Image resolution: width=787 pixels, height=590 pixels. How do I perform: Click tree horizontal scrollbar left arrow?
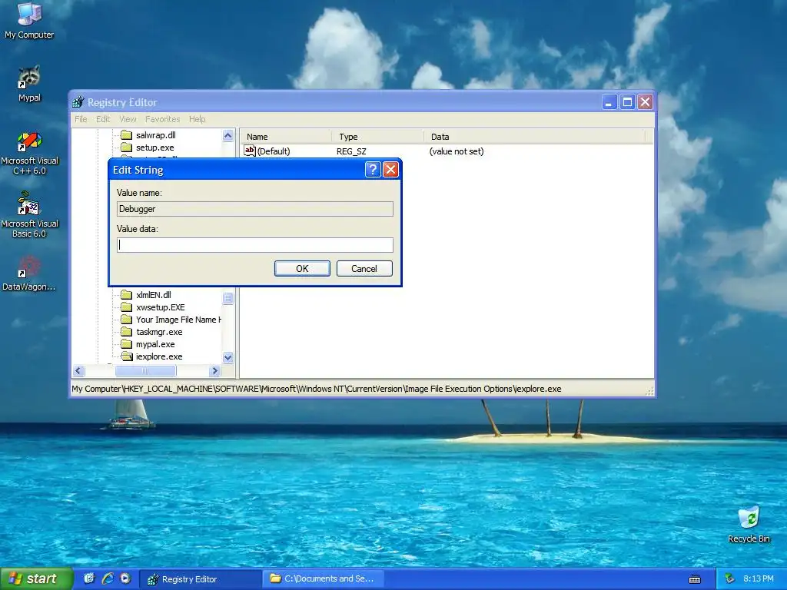79,371
